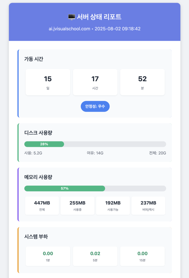Select the 192MB 사용가능 memory card

tap(113, 206)
